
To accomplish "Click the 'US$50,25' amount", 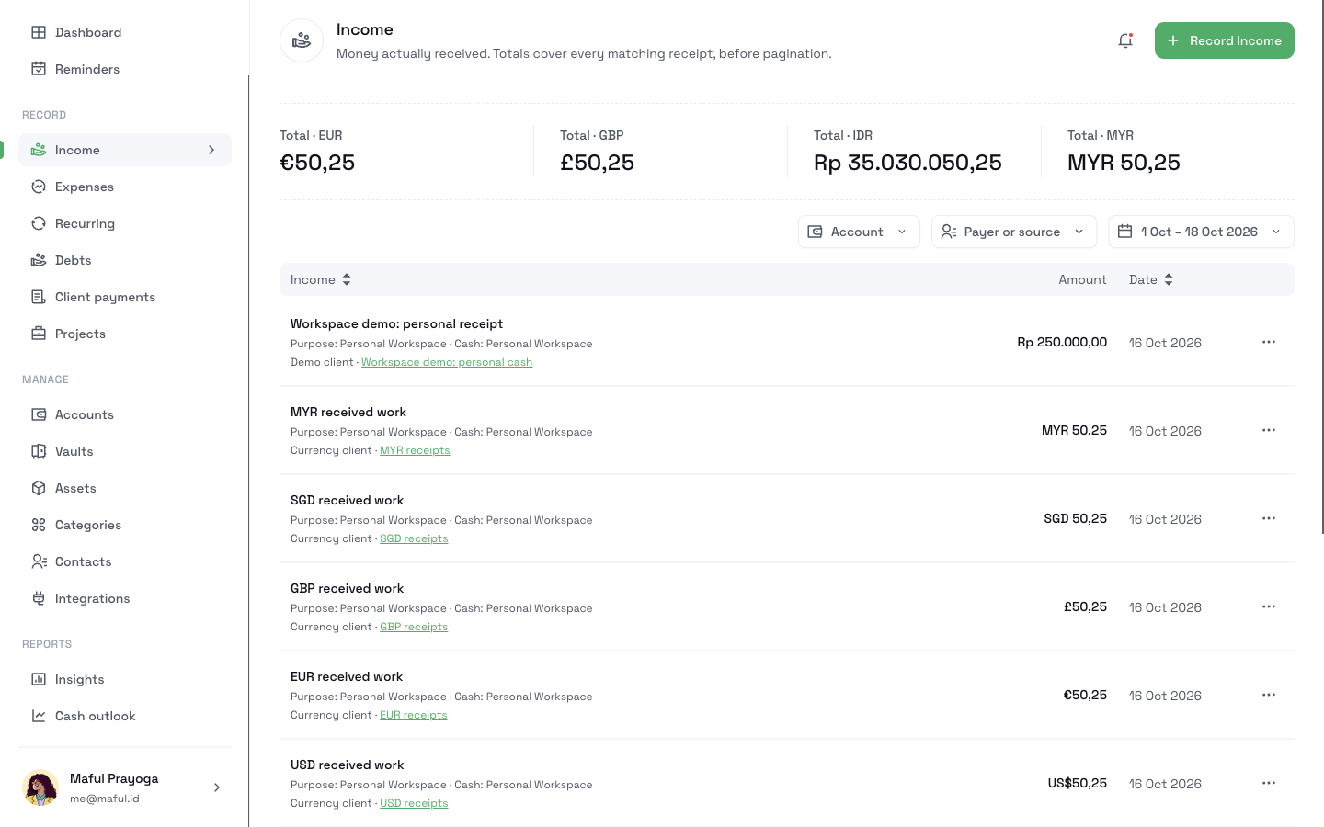I will coord(1078,783).
